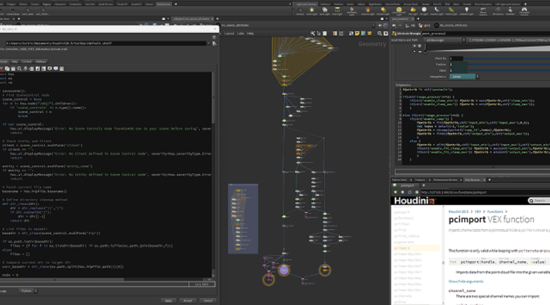Click network editor search magnifier icon
The image size is (550, 305).
click(x=379, y=33)
